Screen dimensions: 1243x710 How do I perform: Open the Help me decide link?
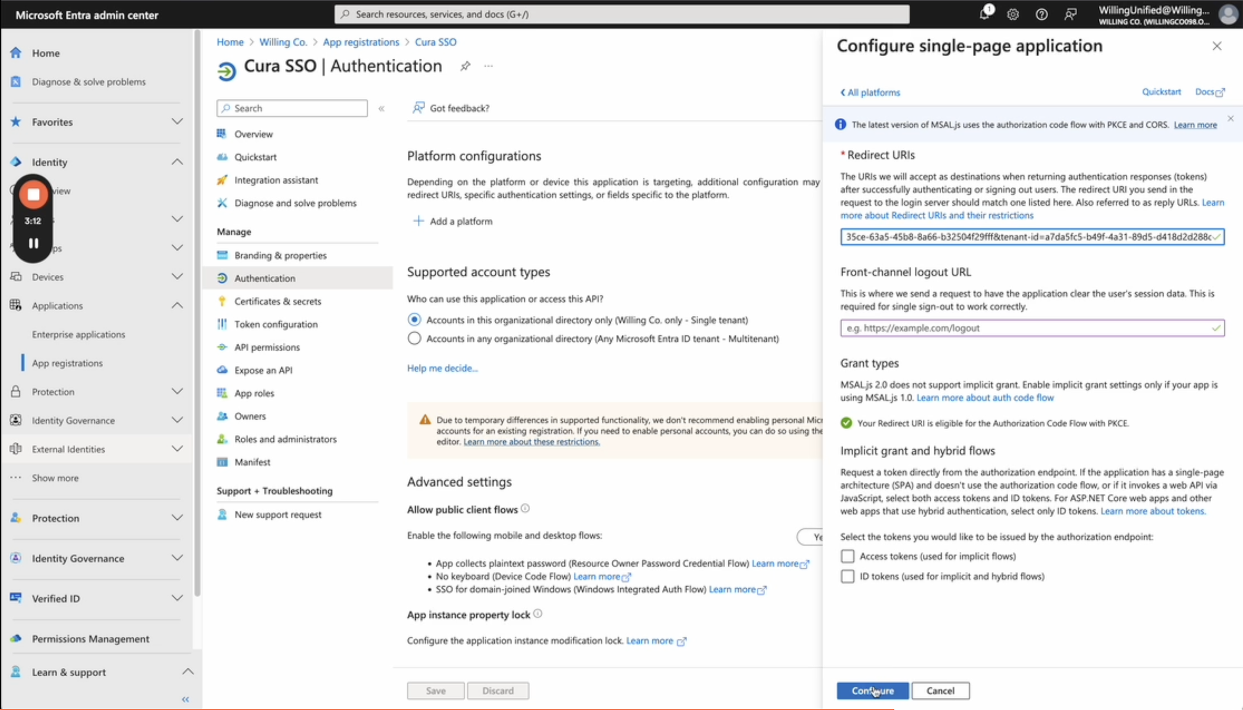pos(442,368)
